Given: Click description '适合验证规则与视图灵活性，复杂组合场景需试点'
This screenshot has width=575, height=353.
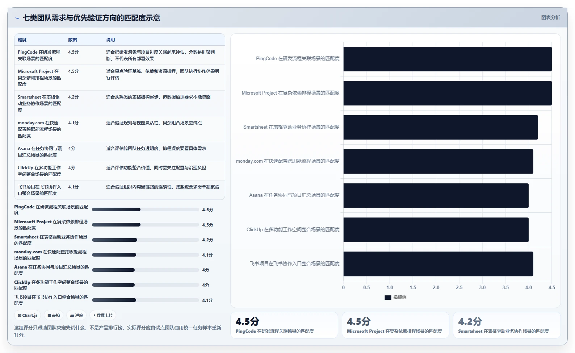Looking at the screenshot, I should [x=154, y=123].
